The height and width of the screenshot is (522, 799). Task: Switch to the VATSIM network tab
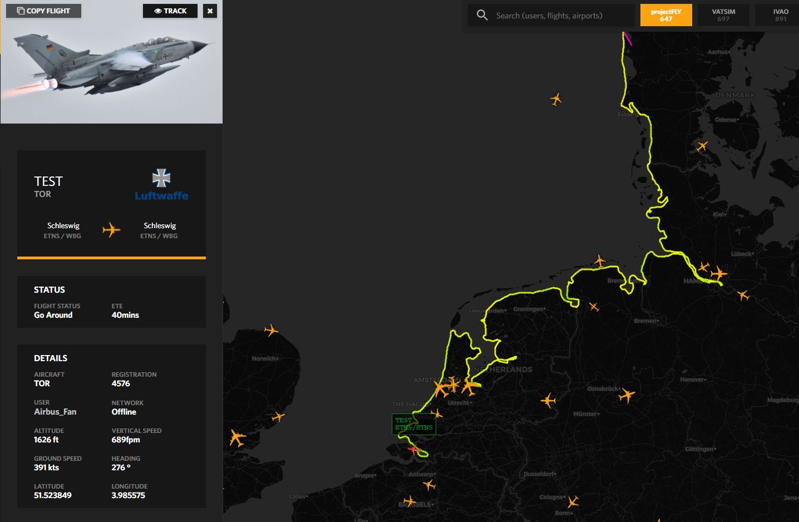click(x=723, y=15)
